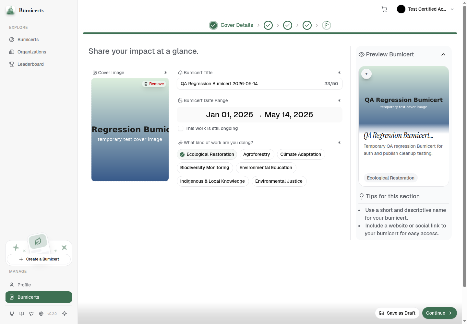
Task: Open the shopping cart icon
Action: point(384,9)
